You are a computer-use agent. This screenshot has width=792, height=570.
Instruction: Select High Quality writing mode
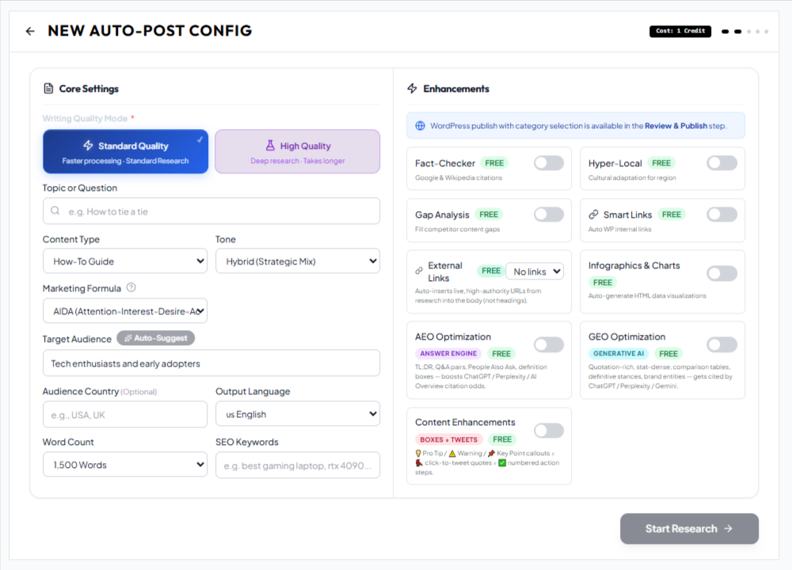tap(298, 151)
